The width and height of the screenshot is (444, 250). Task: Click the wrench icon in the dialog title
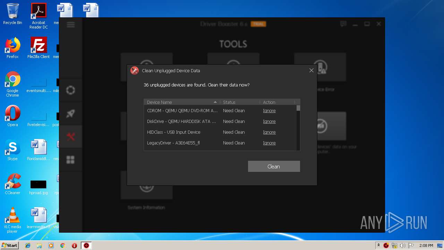[135, 70]
